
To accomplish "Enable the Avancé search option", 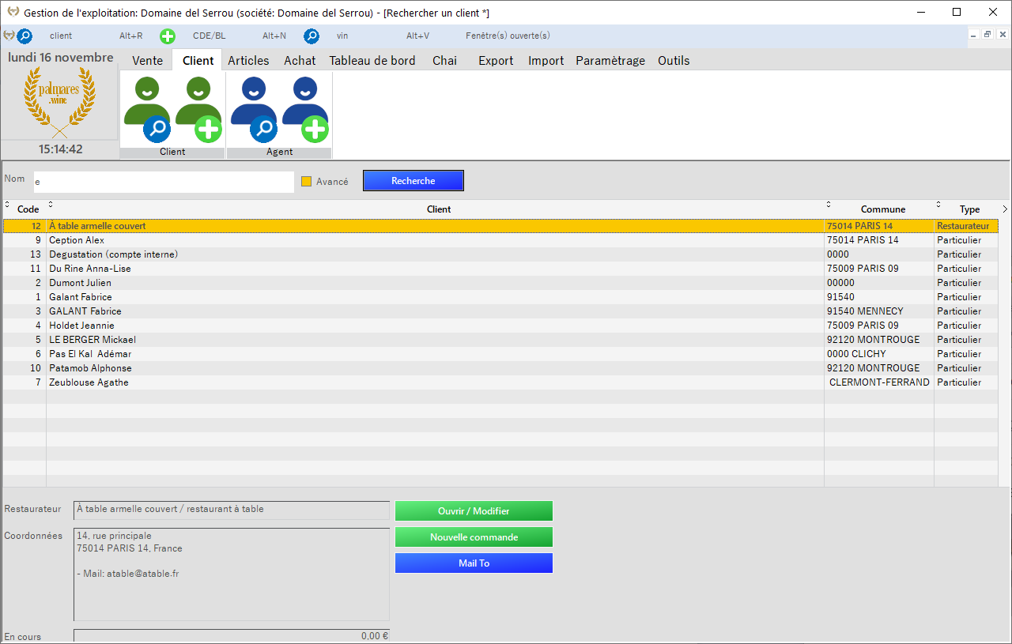I will 306,181.
